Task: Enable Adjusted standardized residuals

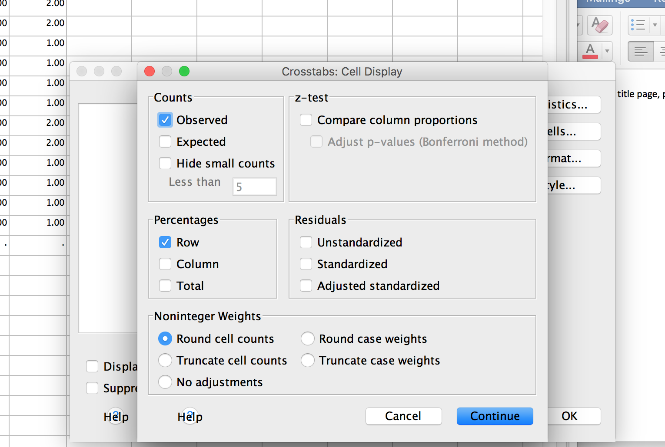Action: (306, 286)
